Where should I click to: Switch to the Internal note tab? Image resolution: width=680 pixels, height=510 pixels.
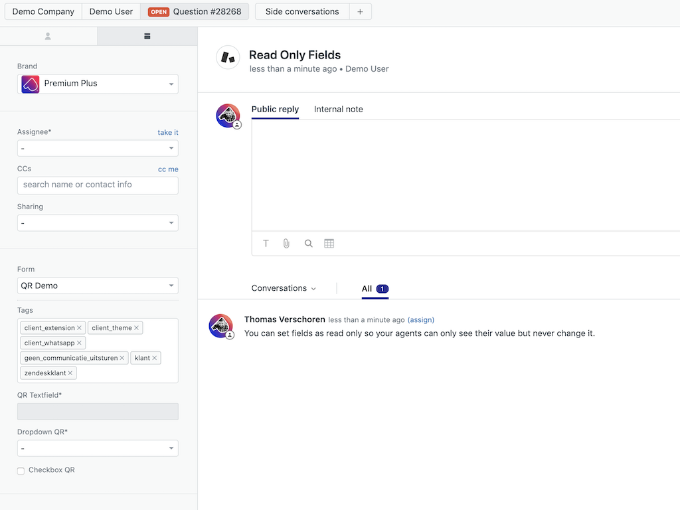click(x=338, y=110)
